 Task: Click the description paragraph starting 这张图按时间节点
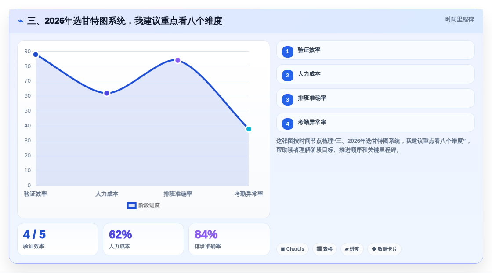tap(373, 146)
